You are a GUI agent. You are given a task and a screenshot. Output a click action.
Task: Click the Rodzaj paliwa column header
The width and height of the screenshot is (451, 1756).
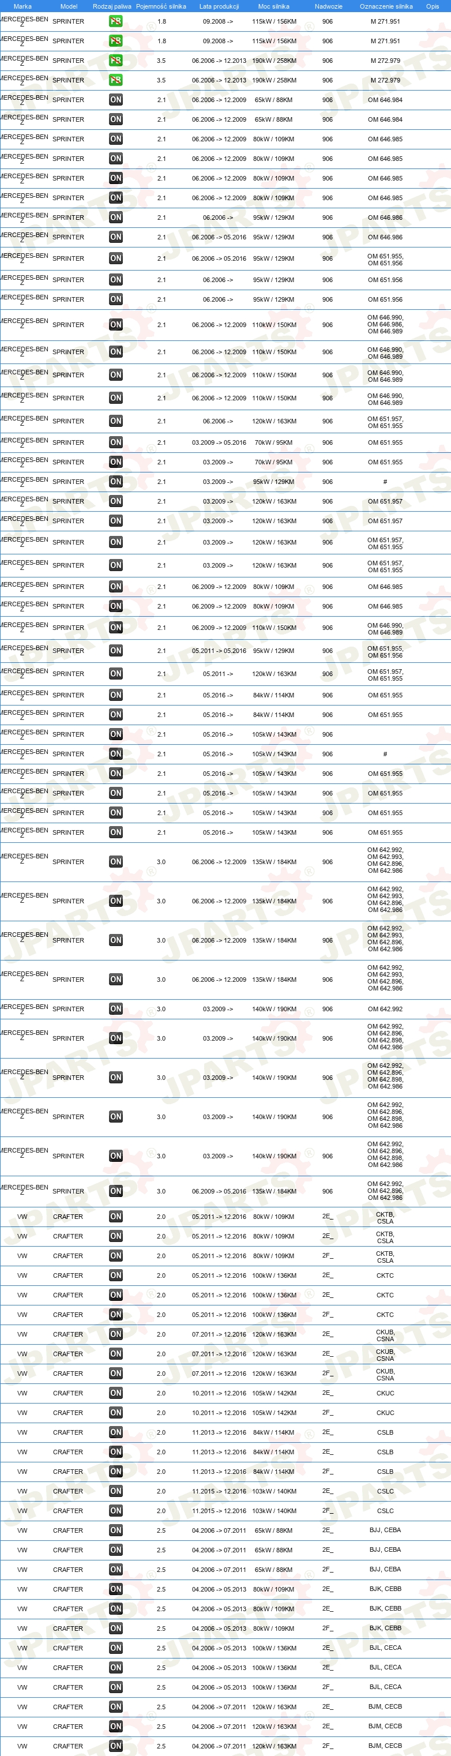pos(112,6)
